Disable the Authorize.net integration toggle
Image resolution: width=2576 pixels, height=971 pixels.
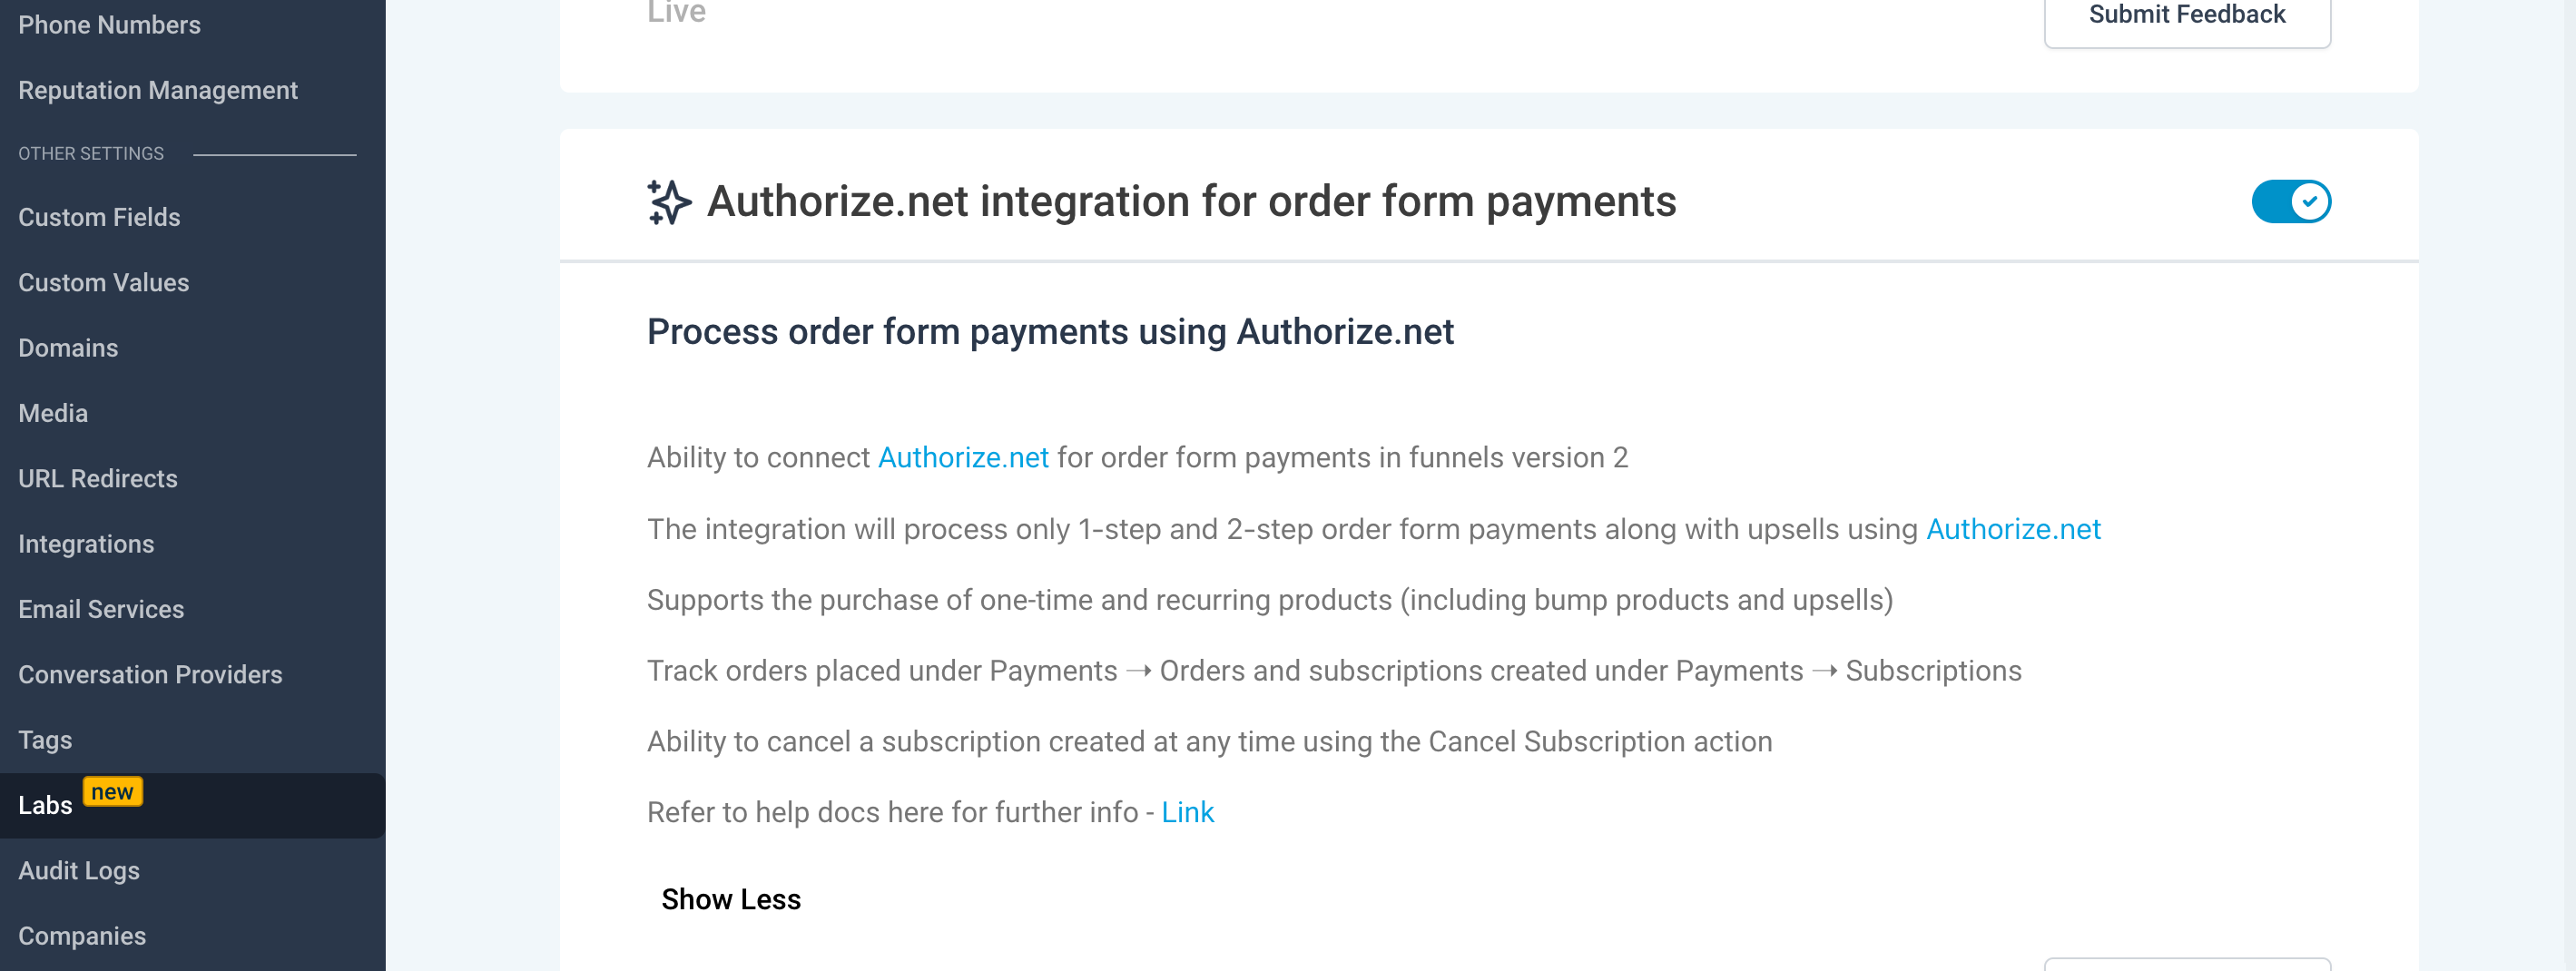[x=2290, y=202]
